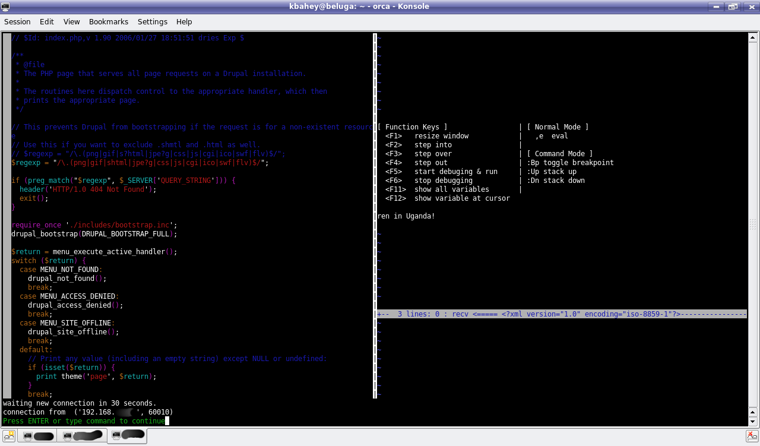
Task: Click the 'if (isset($return)) {' line
Action: click(x=71, y=368)
